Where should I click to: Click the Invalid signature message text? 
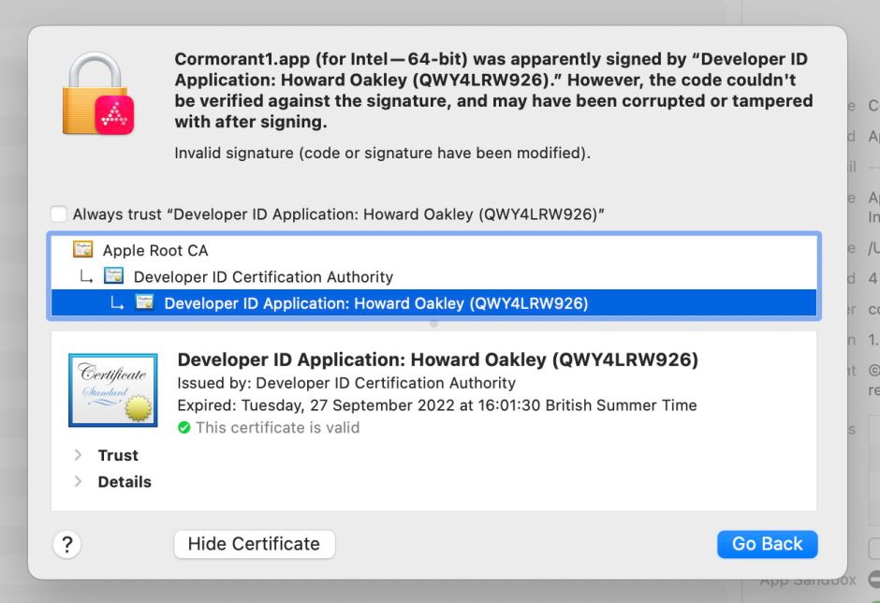(382, 152)
